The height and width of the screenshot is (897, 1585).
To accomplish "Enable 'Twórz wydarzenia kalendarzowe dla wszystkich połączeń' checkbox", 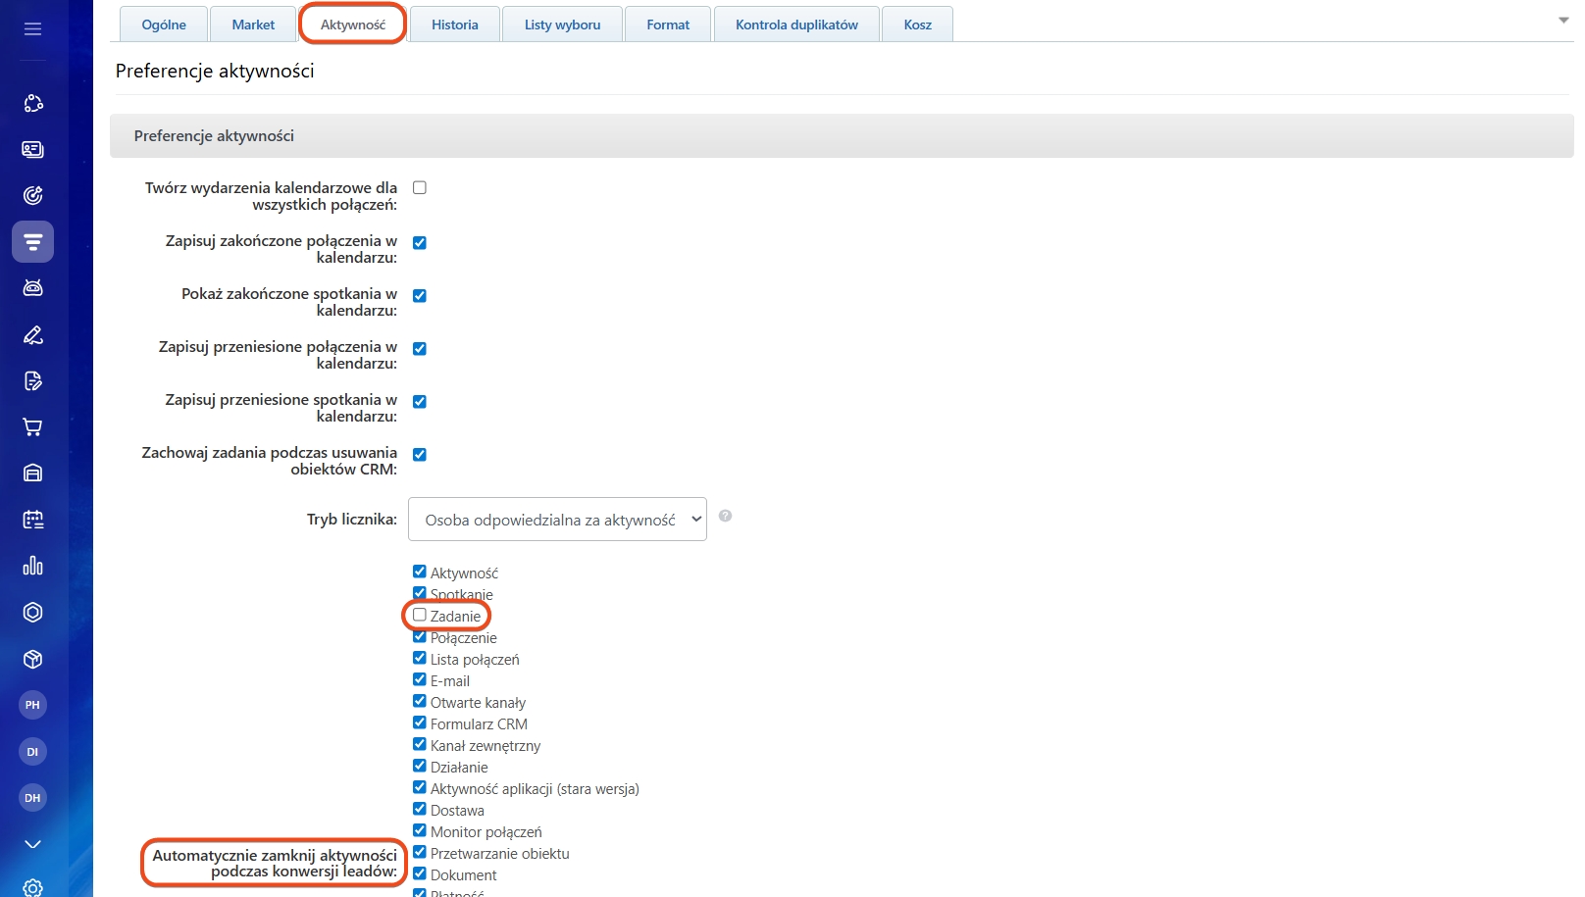I will (x=420, y=188).
